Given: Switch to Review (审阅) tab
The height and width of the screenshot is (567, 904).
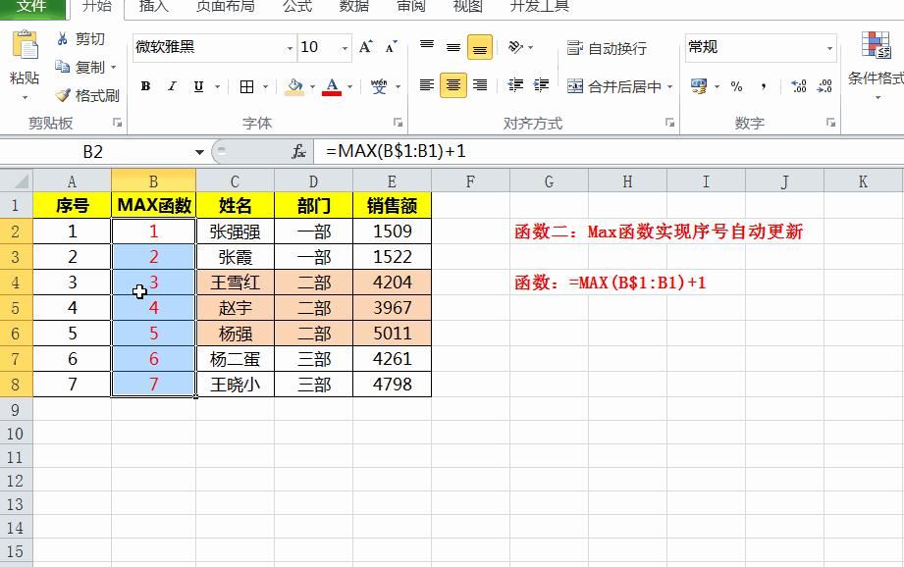Looking at the screenshot, I should tap(411, 7).
